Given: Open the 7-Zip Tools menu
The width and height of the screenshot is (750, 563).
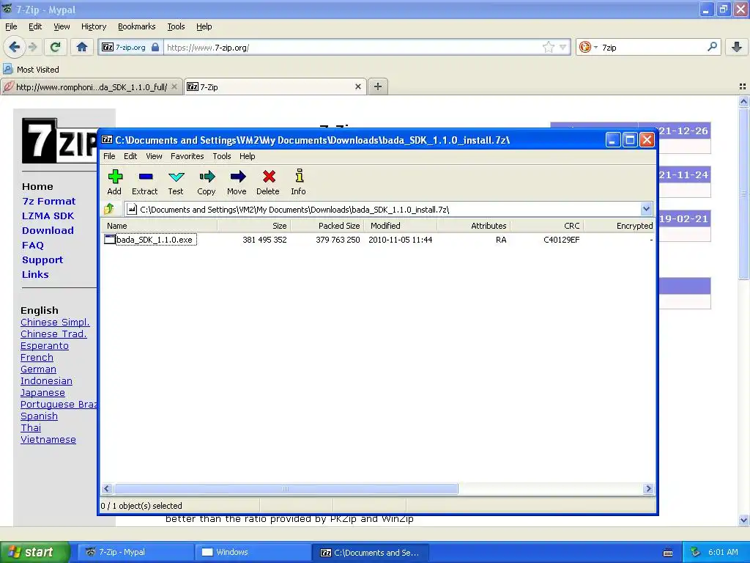Looking at the screenshot, I should (x=222, y=156).
